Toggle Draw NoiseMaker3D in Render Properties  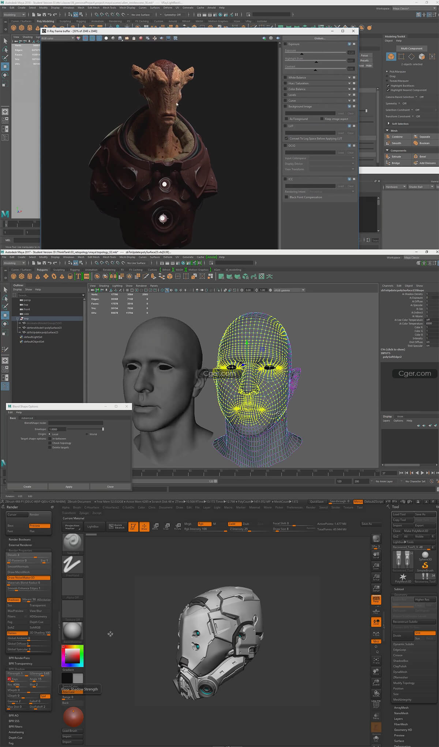pos(29,577)
